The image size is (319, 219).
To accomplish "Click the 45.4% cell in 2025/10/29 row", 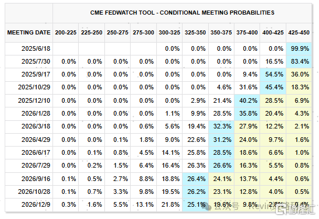I will [x=273, y=88].
